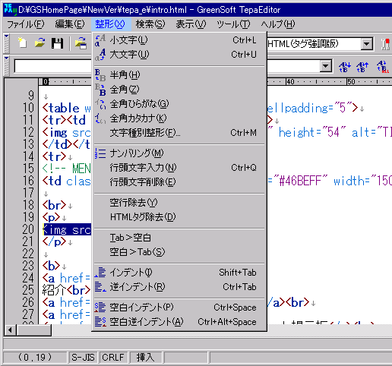Screen dimensions: 392x366
Task: Close the open 整形(X) menu
Action: point(111,24)
